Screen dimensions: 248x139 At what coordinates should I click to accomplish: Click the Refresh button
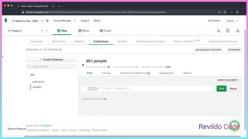pos(234,50)
